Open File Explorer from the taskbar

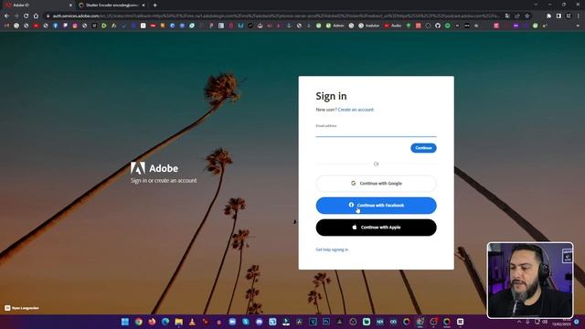pos(179,322)
